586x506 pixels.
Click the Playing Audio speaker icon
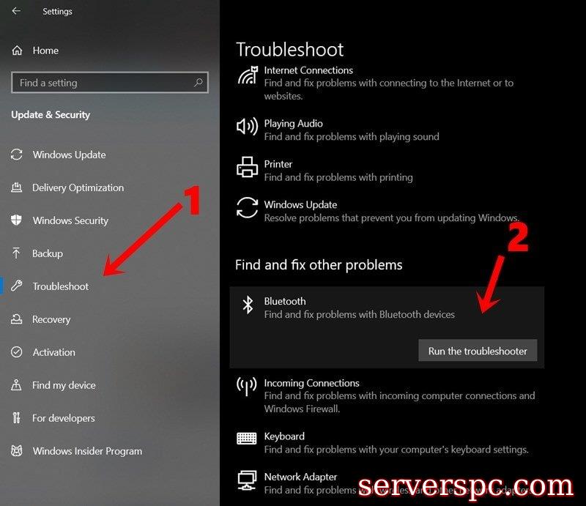pyautogui.click(x=247, y=126)
